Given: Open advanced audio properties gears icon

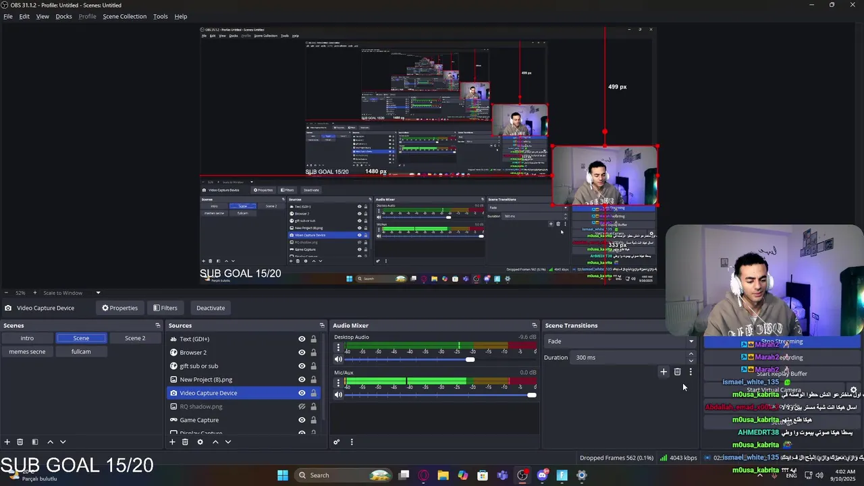Looking at the screenshot, I should point(336,442).
